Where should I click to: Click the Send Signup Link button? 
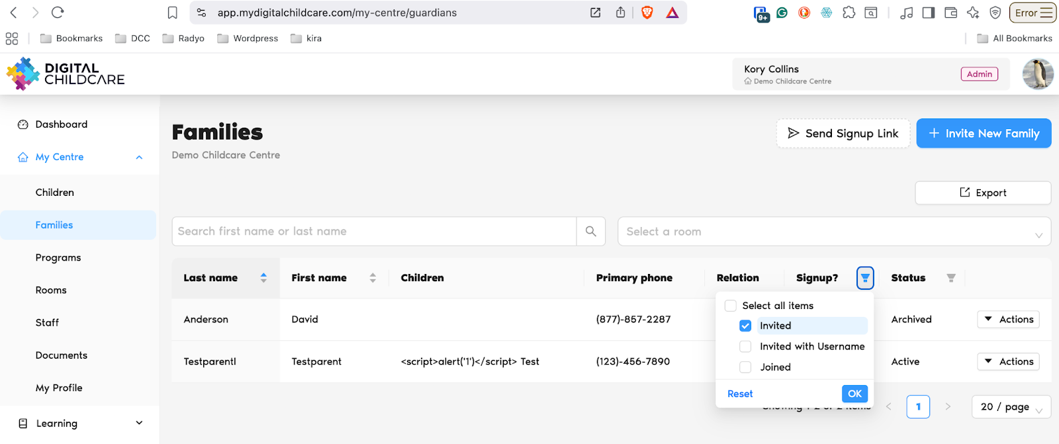click(843, 133)
